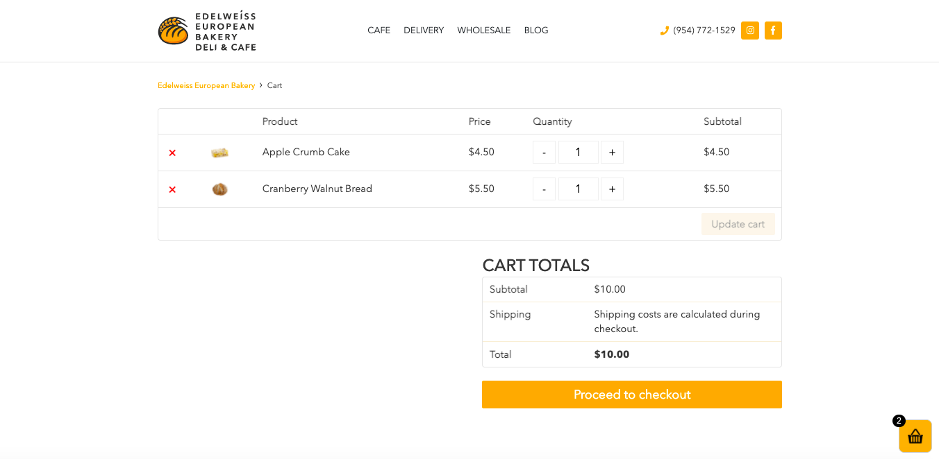Open the Facebook icon link
939x459 pixels.
pos(773,31)
